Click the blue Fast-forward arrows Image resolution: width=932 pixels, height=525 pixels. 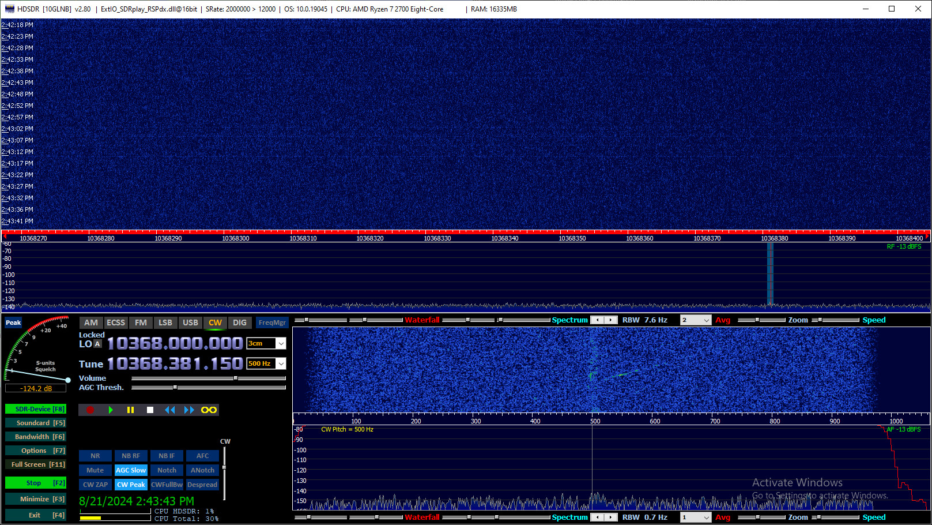(x=189, y=410)
